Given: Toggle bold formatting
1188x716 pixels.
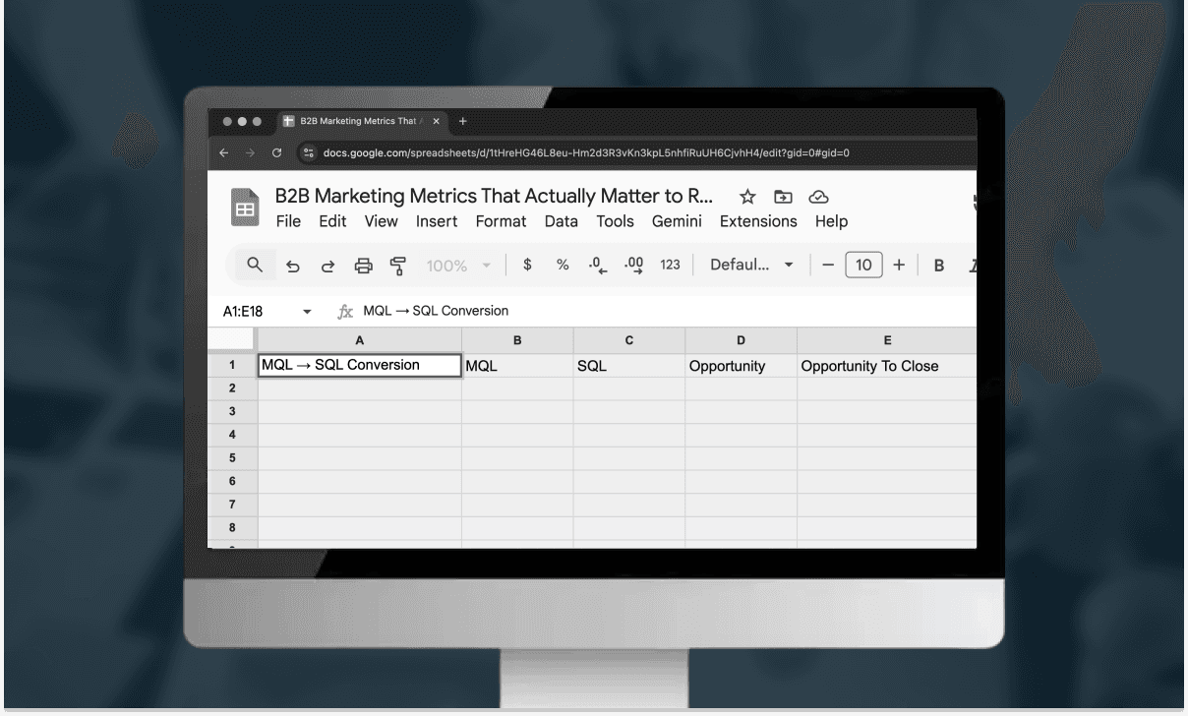Looking at the screenshot, I should 938,265.
